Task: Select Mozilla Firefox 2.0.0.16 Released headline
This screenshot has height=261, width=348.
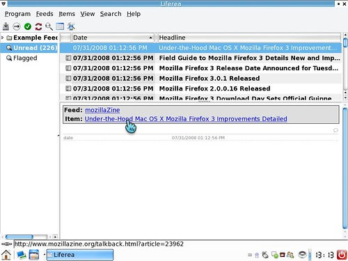Action: coord(214,88)
